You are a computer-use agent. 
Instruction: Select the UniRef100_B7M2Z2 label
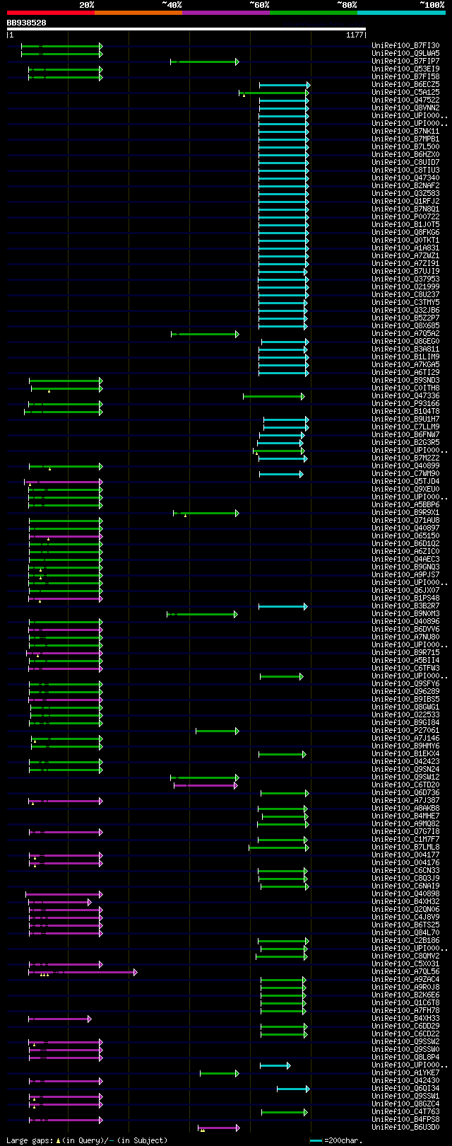[x=405, y=458]
